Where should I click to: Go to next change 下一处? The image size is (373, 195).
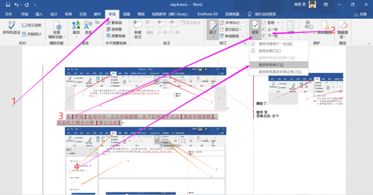(270, 36)
